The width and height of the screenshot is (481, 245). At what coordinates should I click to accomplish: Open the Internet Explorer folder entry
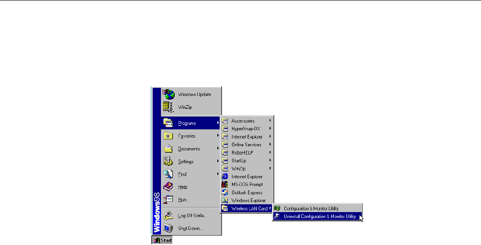pos(247,136)
